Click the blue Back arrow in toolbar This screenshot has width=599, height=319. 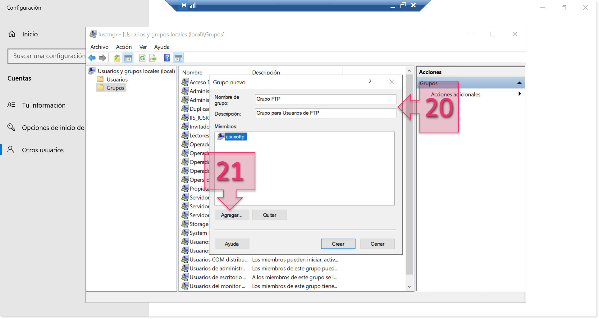pyautogui.click(x=92, y=58)
